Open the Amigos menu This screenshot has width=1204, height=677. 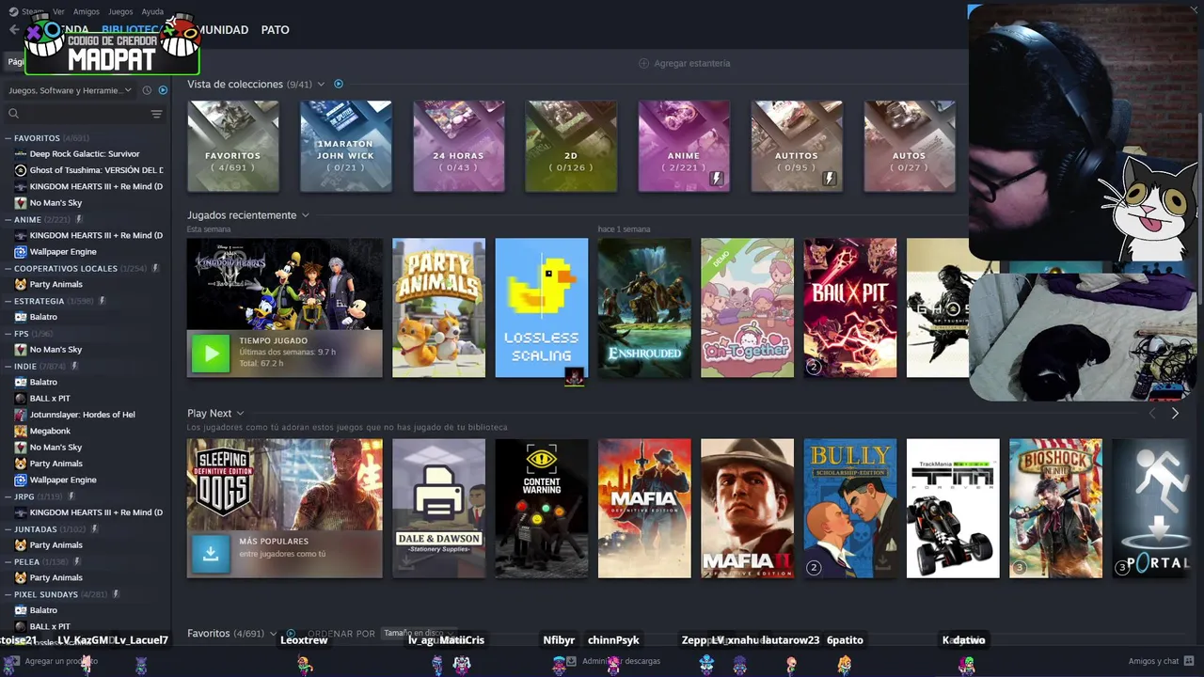(x=87, y=11)
